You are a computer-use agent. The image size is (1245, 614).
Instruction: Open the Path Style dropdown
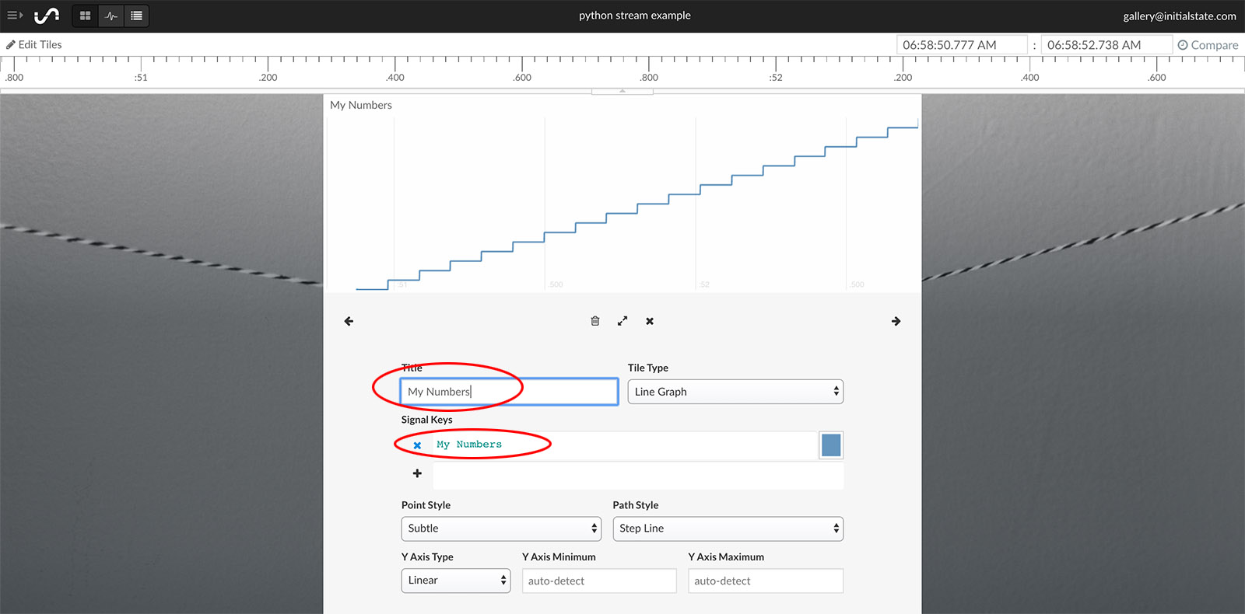tap(728, 529)
